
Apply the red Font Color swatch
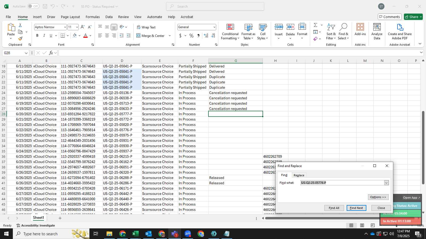tap(85, 36)
